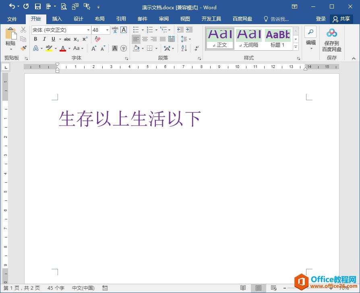Image resolution: width=360 pixels, height=293 pixels.
Task: Click the Undo arrow in the title bar
Action: click(x=12, y=7)
